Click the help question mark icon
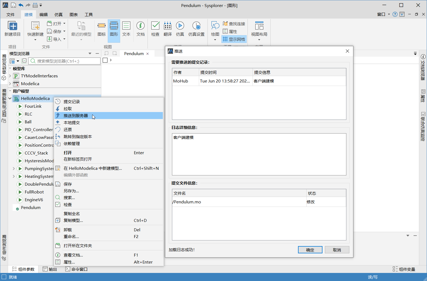The height and width of the screenshot is (281, 427). click(x=395, y=15)
